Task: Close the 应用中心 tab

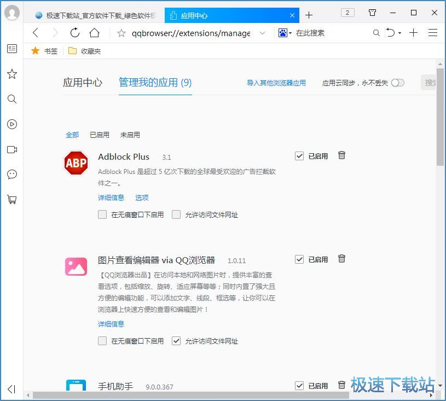Action: (292, 15)
